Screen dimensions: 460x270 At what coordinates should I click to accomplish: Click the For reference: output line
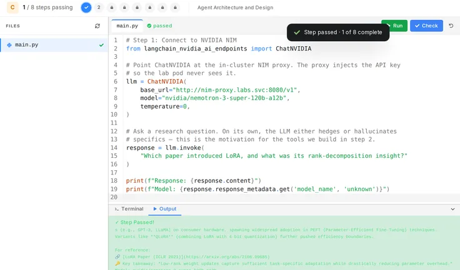click(132, 250)
